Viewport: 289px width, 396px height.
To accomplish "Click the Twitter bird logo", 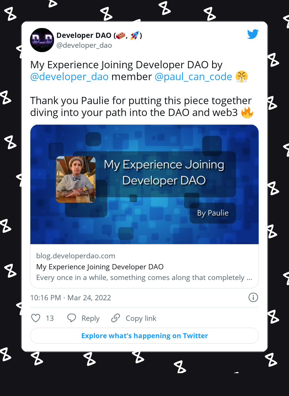I will click(253, 34).
